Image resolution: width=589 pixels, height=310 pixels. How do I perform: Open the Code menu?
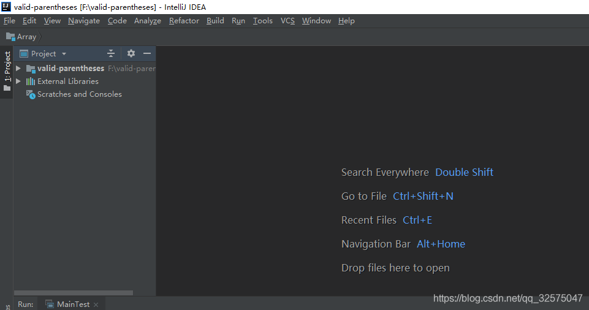[117, 21]
